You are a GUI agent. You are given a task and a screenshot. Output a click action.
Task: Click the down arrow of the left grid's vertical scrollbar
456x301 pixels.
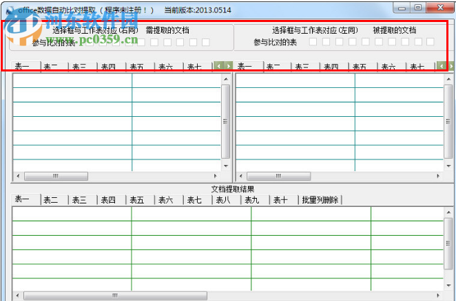226,166
